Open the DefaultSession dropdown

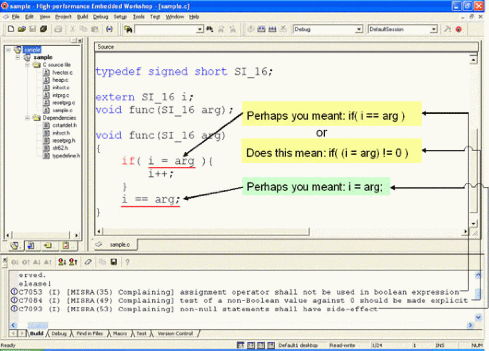pyautogui.click(x=433, y=29)
